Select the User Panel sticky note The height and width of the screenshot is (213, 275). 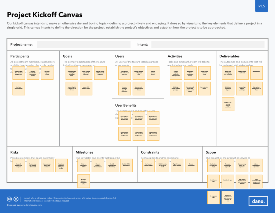19,89
